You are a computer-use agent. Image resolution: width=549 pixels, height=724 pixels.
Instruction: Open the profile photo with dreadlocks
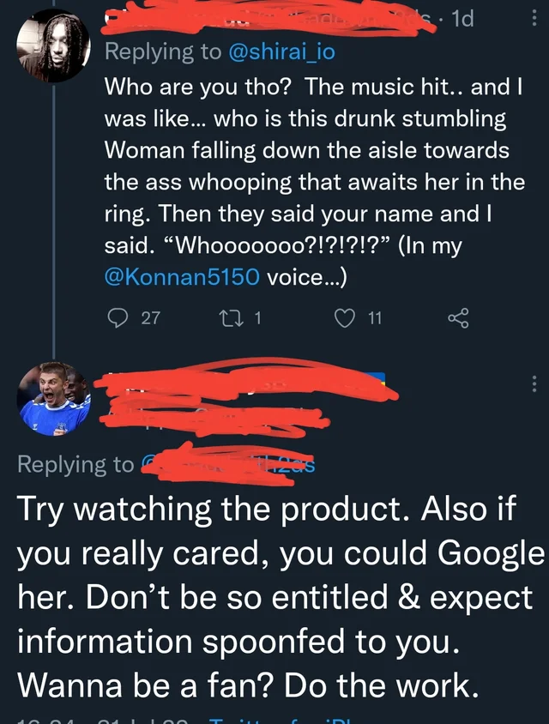[x=53, y=46]
